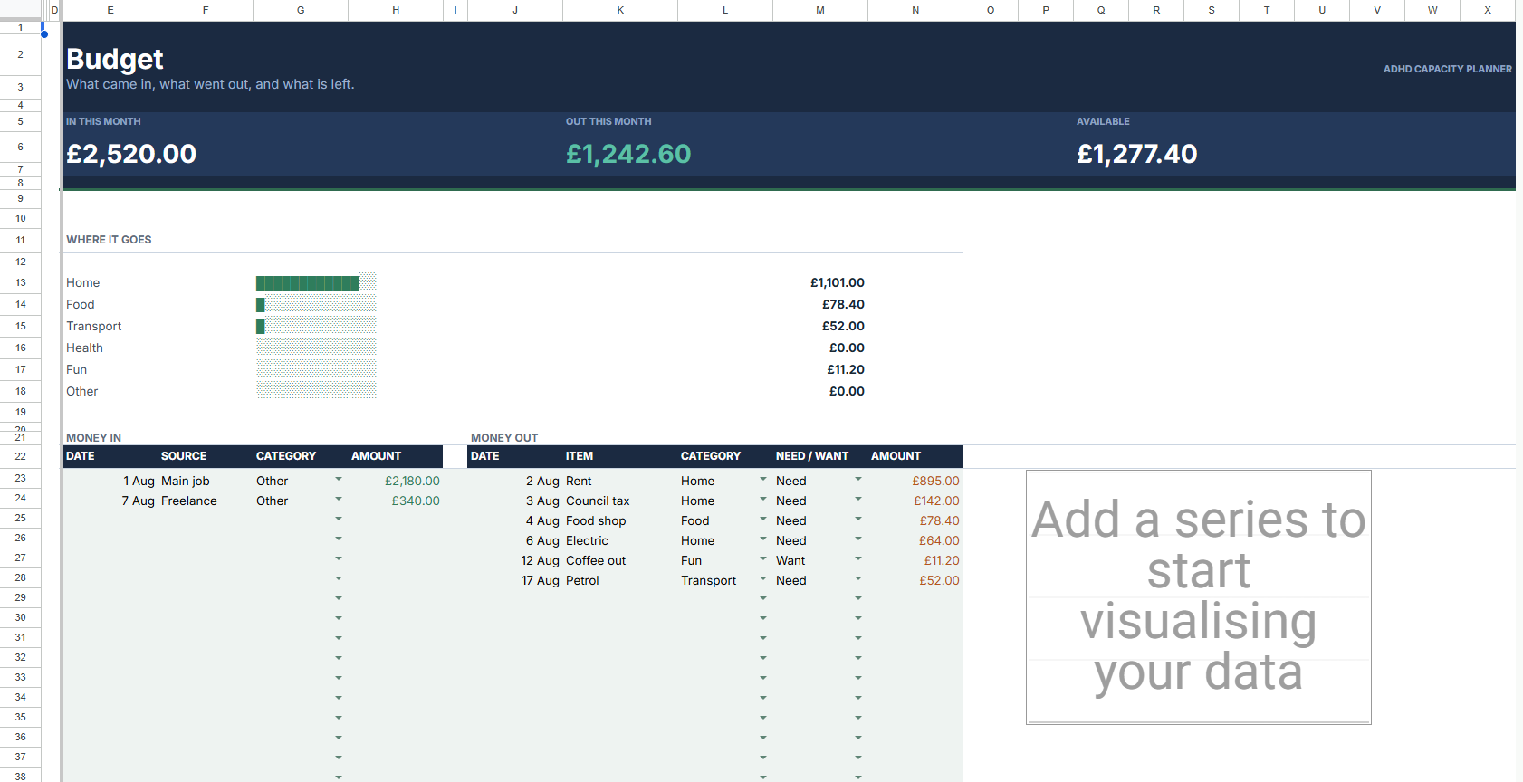
Task: Select row 13 header
Action: (x=20, y=282)
